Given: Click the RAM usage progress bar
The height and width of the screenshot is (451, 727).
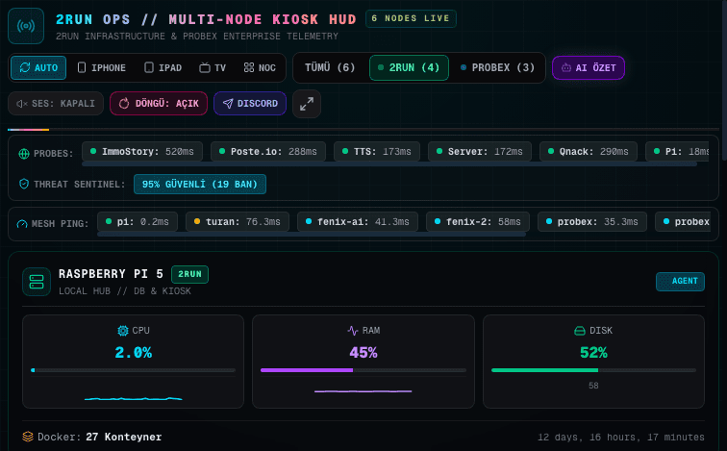Looking at the screenshot, I should tap(363, 370).
